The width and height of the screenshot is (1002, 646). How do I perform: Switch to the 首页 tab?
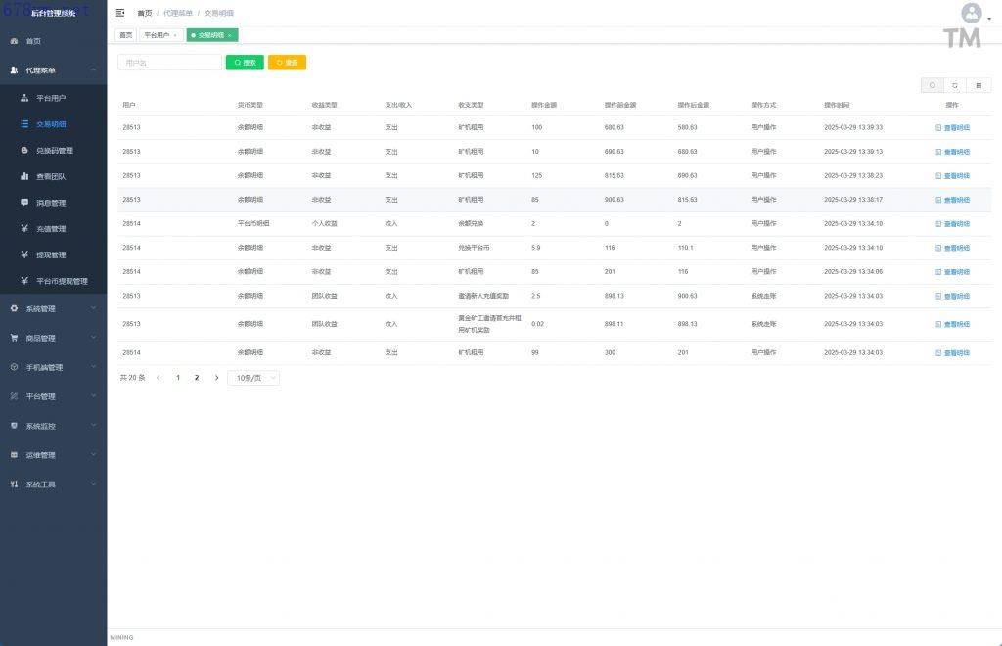point(125,35)
